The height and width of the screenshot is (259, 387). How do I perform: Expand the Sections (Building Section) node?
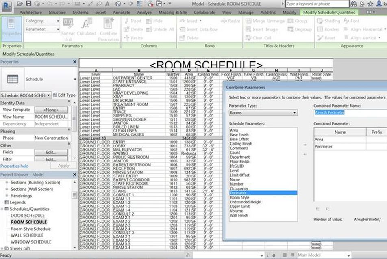point(7,183)
